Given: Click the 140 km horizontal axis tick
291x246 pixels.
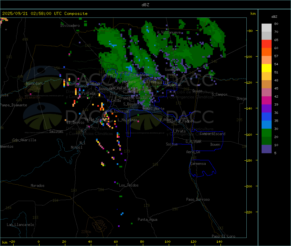Looking at the screenshot, I should pos(219,241).
